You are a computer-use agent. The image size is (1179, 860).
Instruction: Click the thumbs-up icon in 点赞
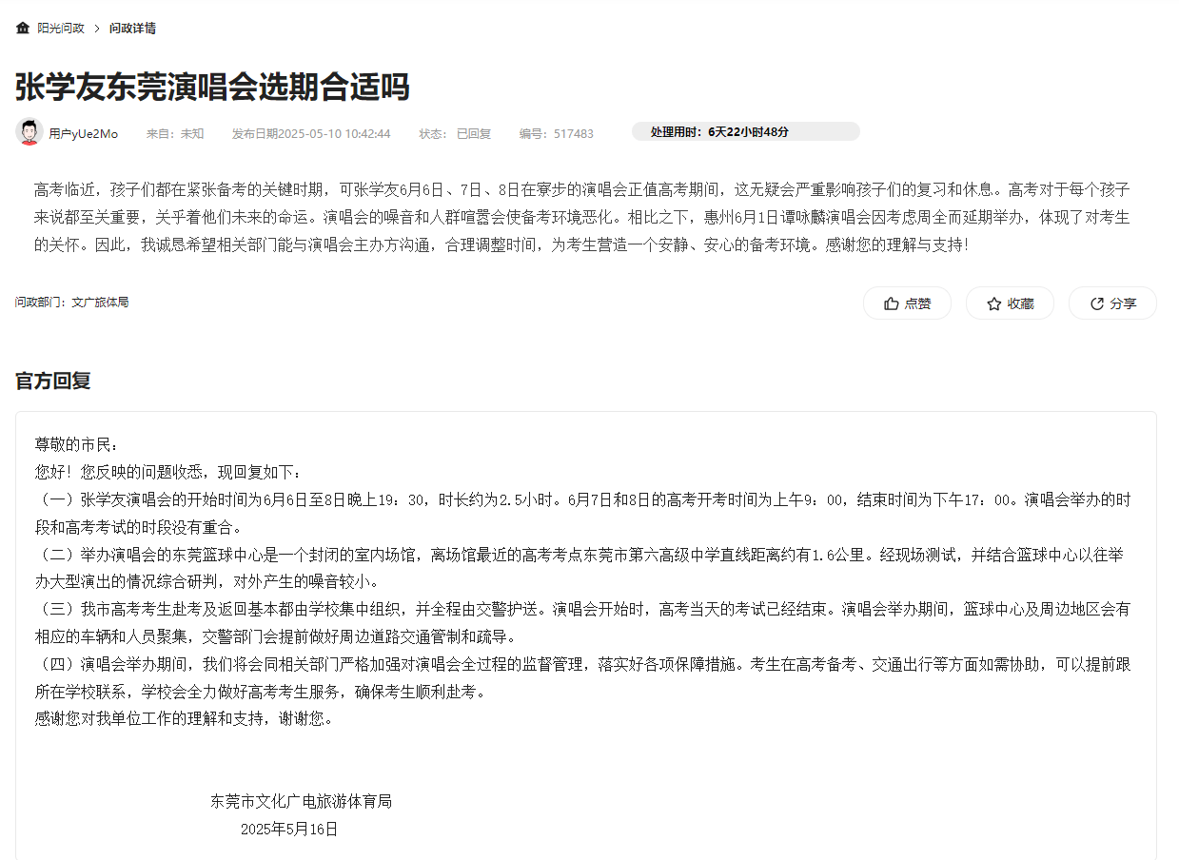[891, 303]
